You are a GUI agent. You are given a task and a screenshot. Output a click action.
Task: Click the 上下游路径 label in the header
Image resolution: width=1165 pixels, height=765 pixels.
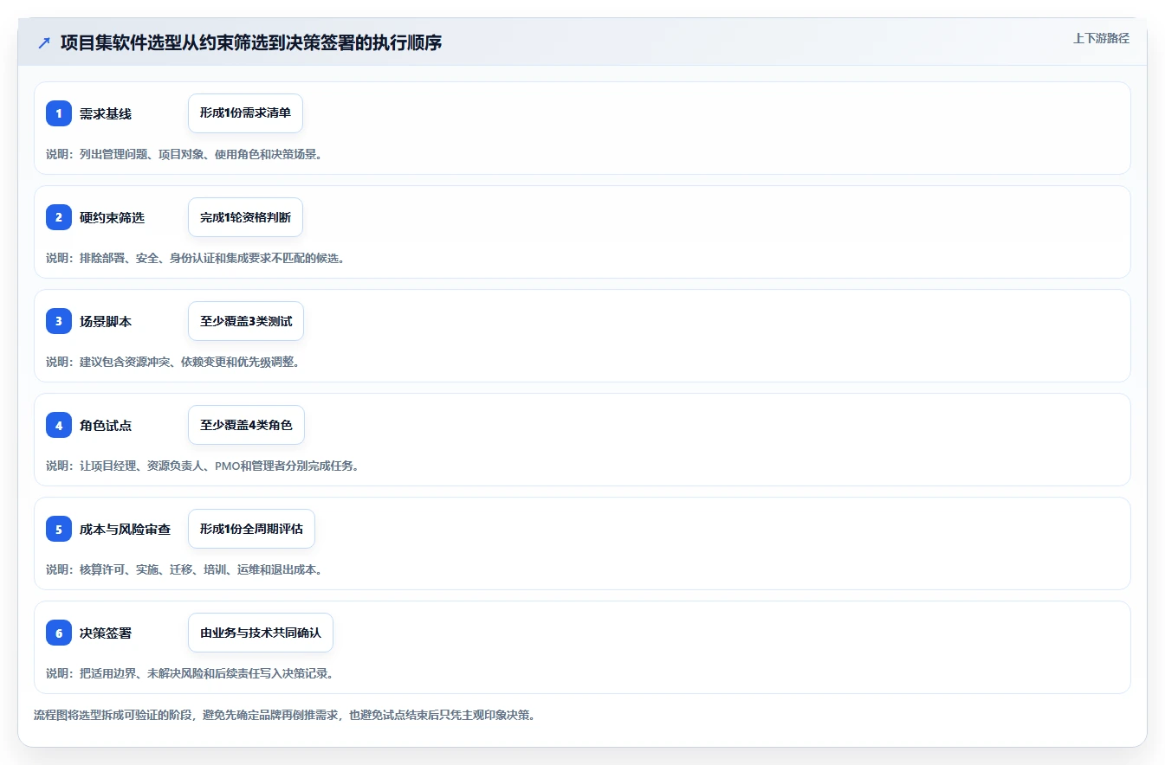click(x=1101, y=38)
